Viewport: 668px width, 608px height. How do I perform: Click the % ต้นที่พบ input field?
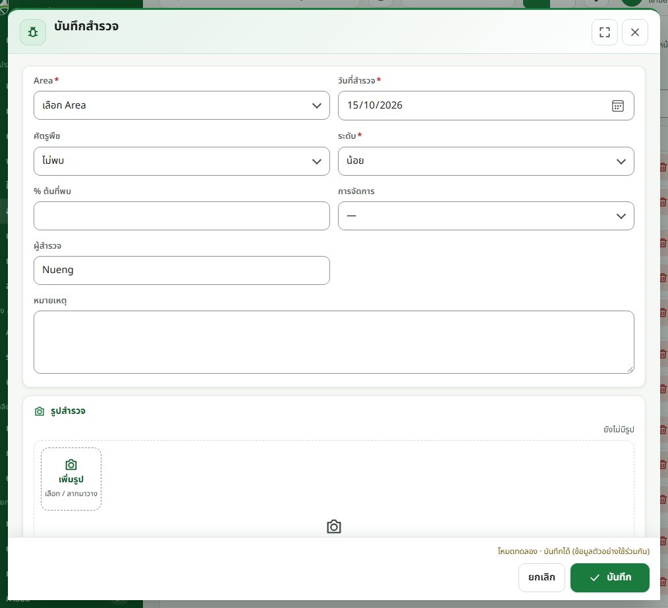(181, 216)
